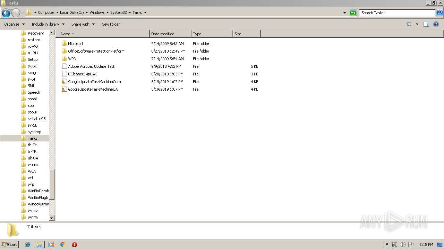444x249 pixels.
Task: Open the Organize menu
Action: coord(15,24)
